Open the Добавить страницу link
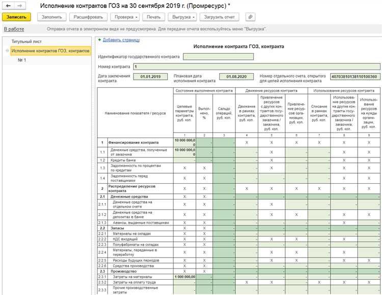 [x=121, y=40]
